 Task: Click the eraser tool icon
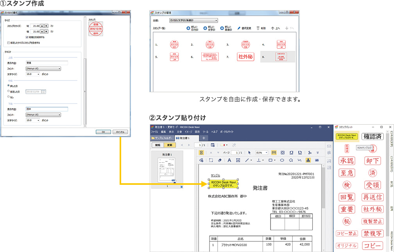tap(219, 160)
